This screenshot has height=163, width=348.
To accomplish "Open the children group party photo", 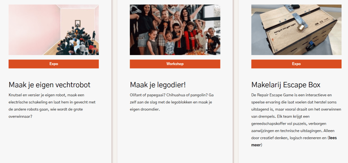I will tap(175, 30).
